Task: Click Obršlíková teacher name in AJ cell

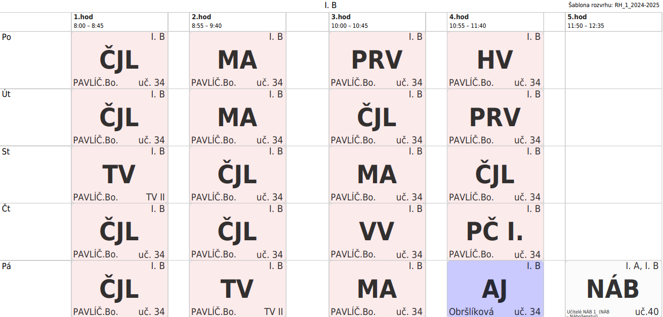Action: (x=471, y=311)
